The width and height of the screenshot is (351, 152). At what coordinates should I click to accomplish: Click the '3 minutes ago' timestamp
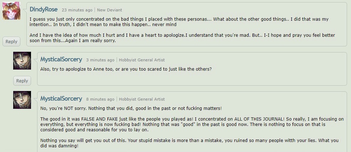[100, 60]
